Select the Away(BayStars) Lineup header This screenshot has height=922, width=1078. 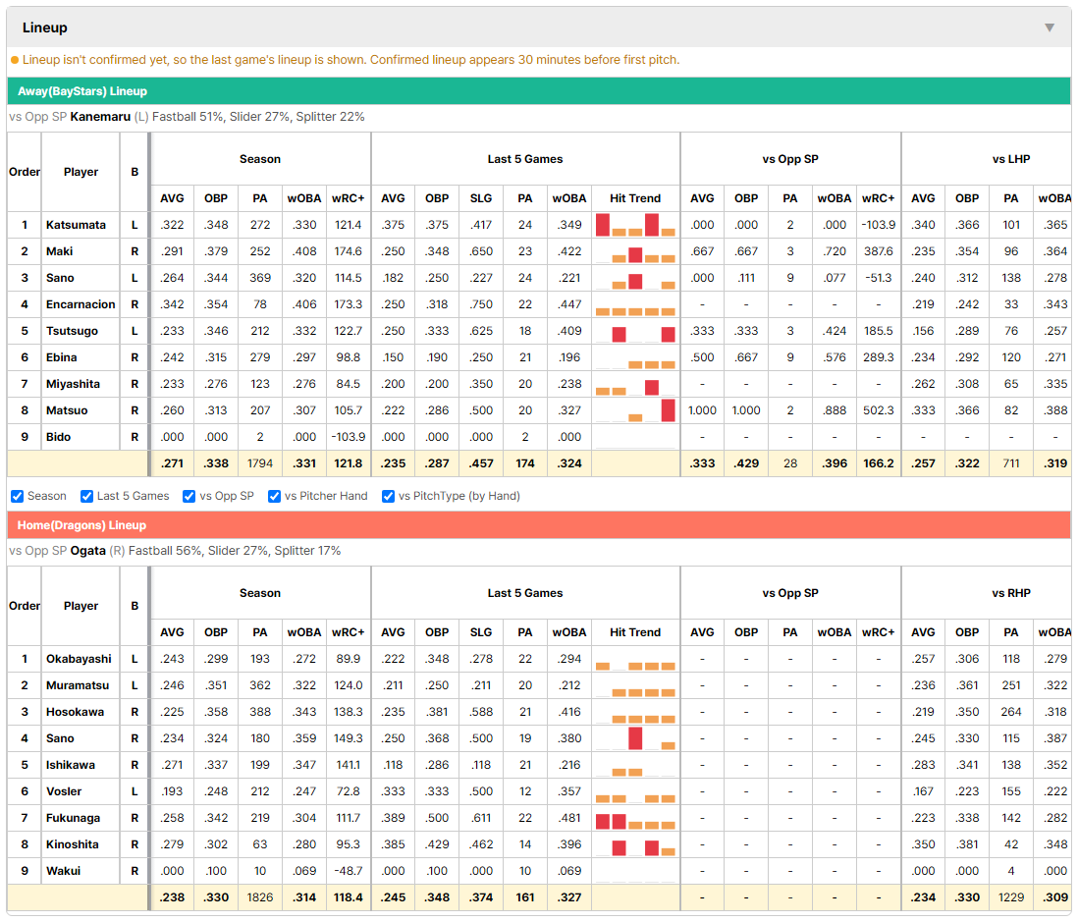tap(539, 90)
